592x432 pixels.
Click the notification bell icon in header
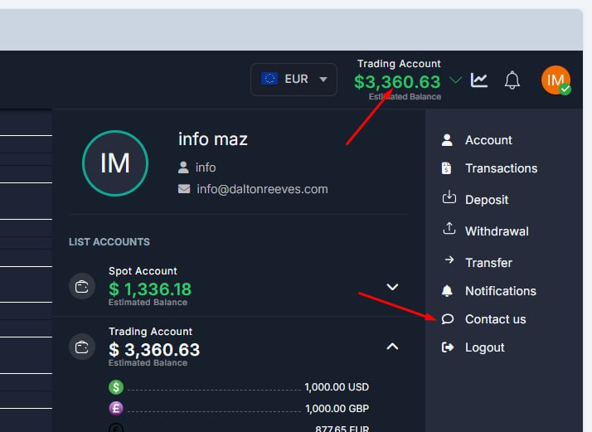pyautogui.click(x=512, y=80)
